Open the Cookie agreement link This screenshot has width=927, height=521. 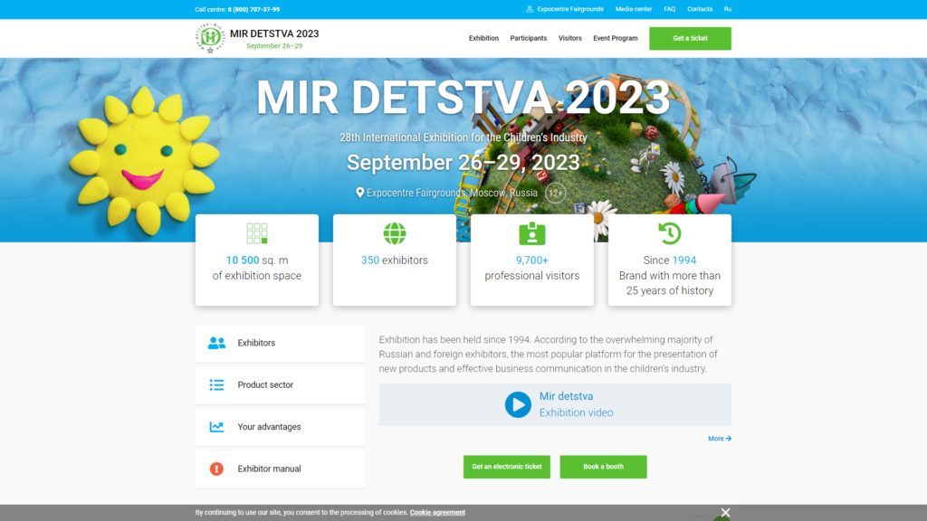(437, 513)
